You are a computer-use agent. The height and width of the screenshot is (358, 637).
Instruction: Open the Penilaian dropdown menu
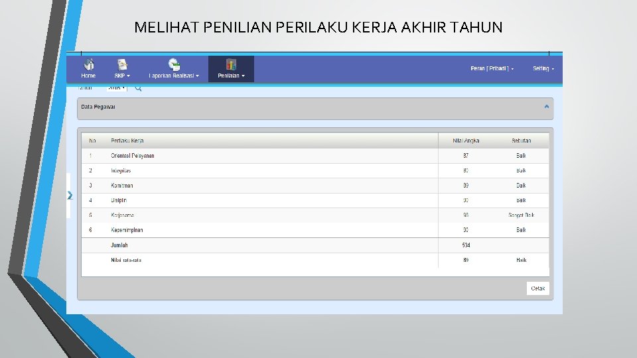(231, 76)
